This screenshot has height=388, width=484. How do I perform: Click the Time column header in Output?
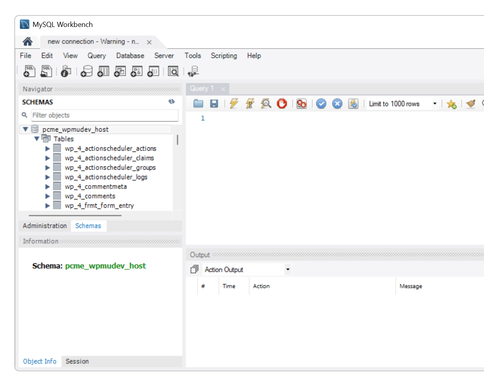(229, 286)
